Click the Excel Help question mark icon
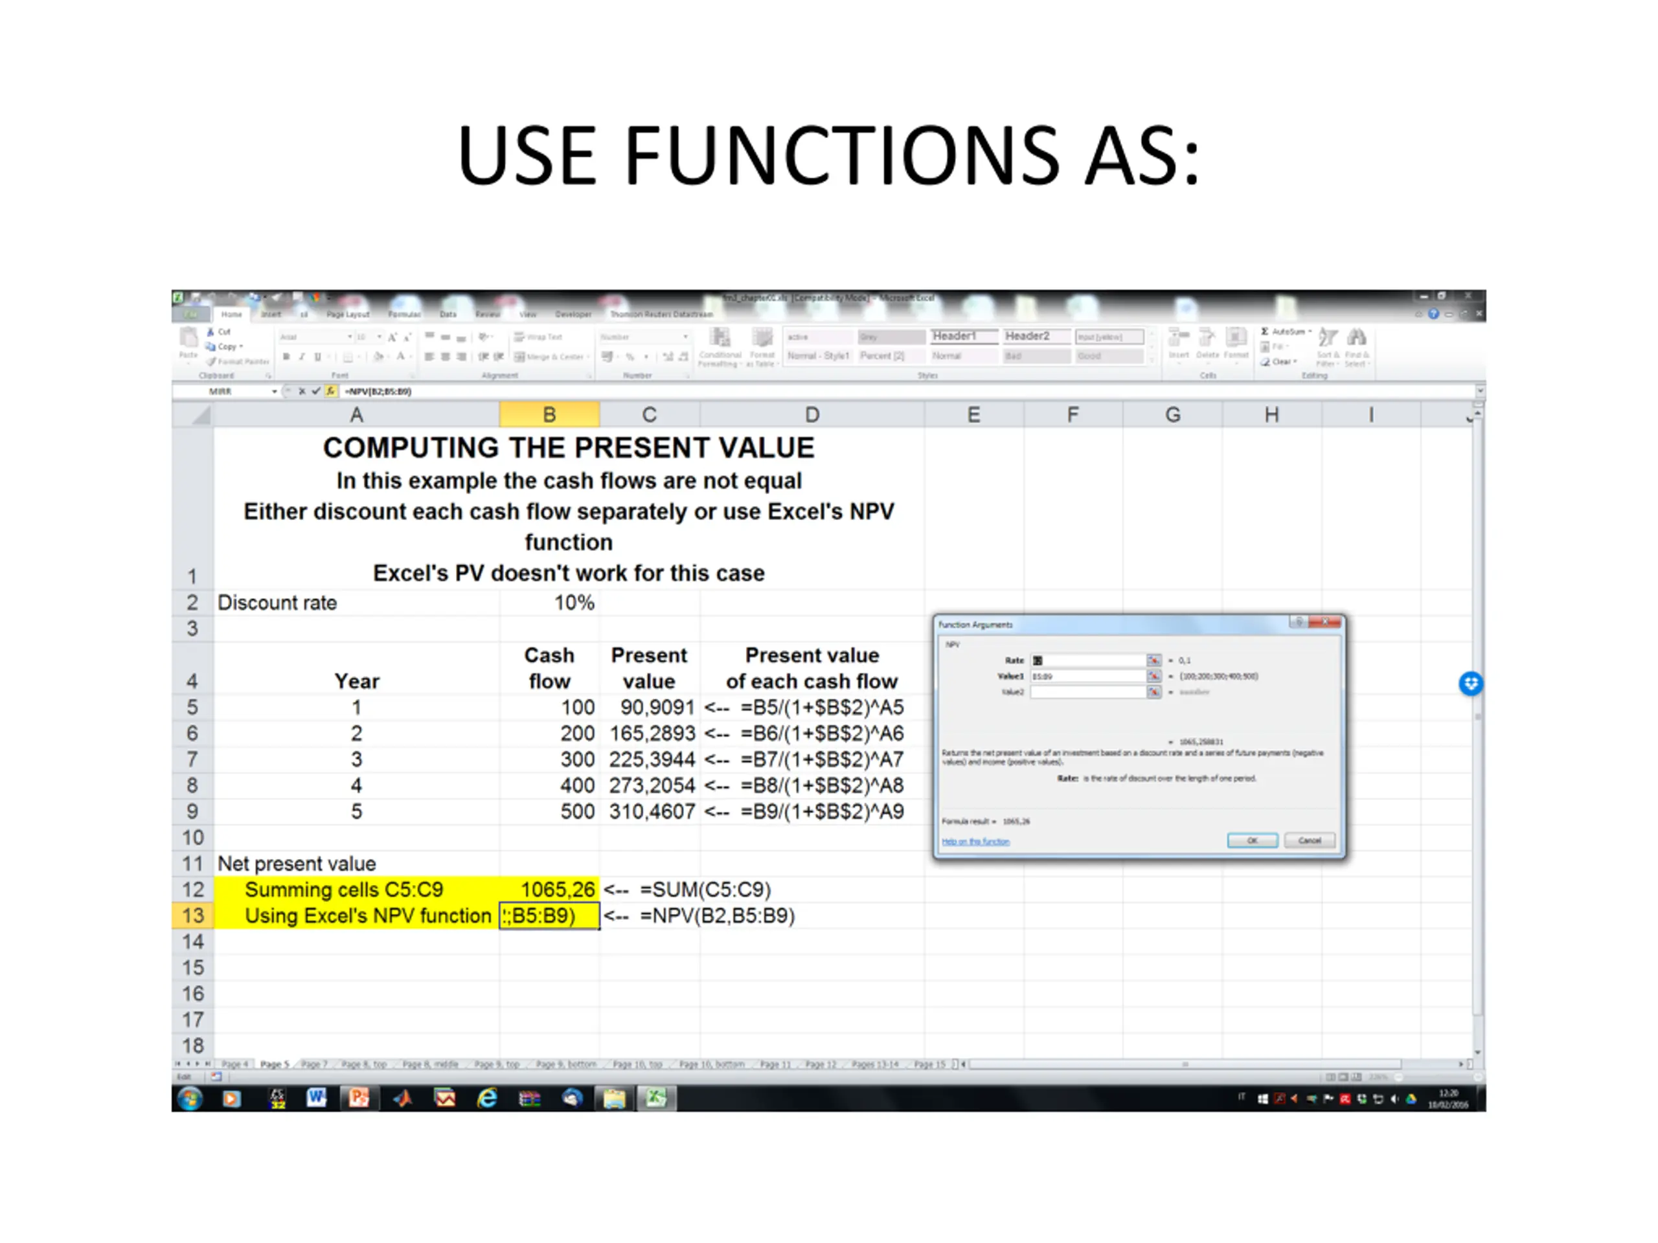The height and width of the screenshot is (1243, 1658). point(1433,314)
